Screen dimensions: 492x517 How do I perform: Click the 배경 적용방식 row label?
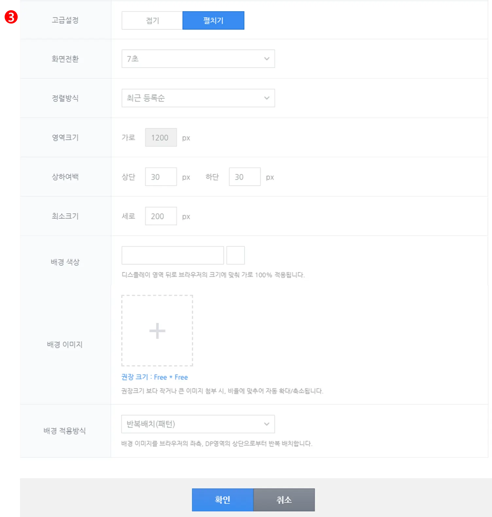click(x=65, y=431)
